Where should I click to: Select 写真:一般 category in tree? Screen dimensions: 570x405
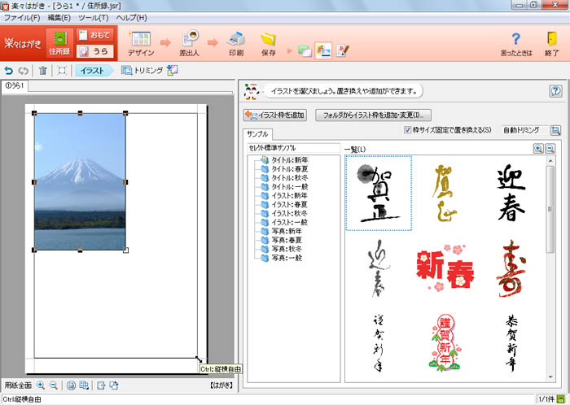(287, 258)
